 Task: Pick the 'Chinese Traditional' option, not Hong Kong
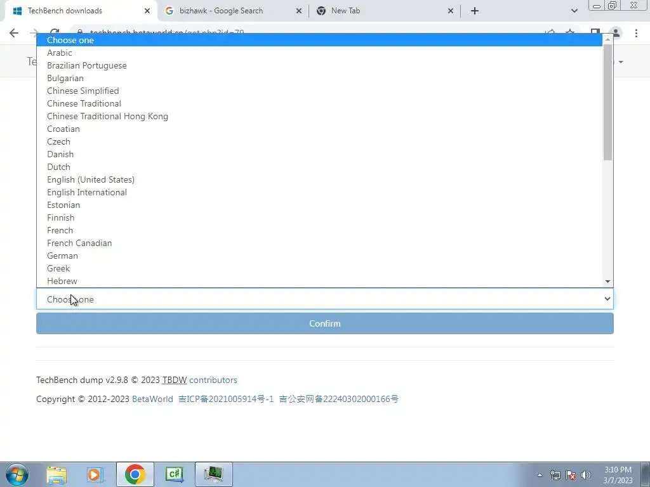tap(319, 103)
